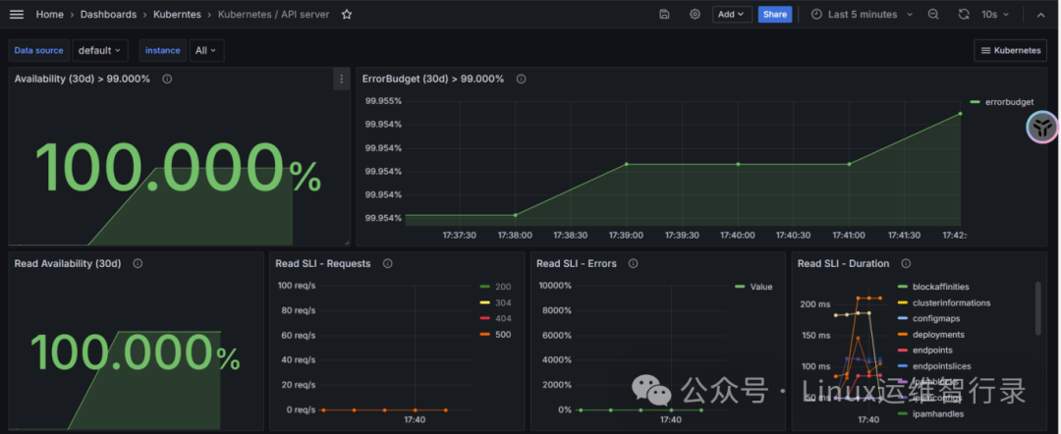The width and height of the screenshot is (1061, 434).
Task: Show info tooltip icon for ErrorBudget panel
Action: pos(521,80)
